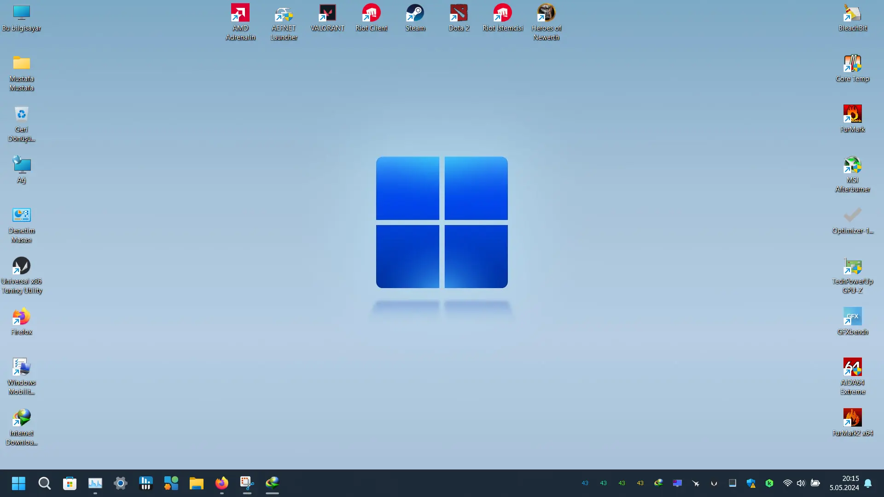
Task: Select the Riot Client shortcut
Action: point(371,18)
